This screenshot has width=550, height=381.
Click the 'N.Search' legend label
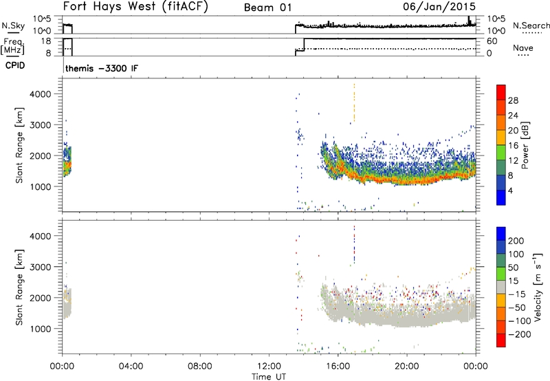click(531, 25)
